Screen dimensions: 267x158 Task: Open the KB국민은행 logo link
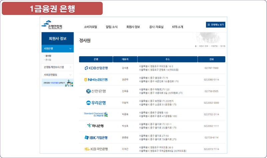[x=96, y=149]
